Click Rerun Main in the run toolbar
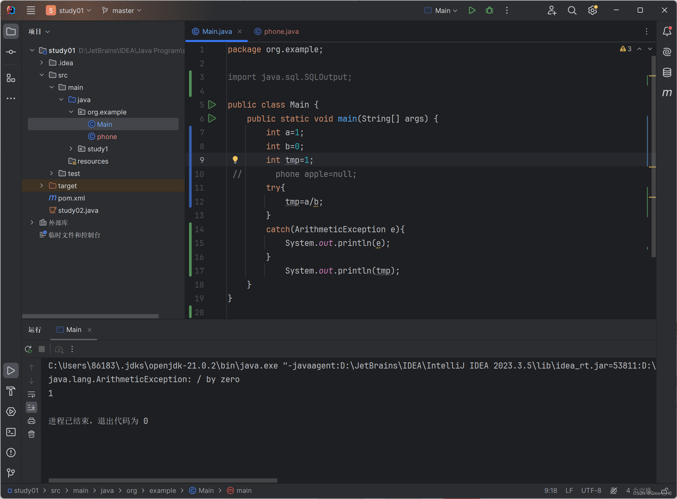The height and width of the screenshot is (499, 677). [x=28, y=349]
